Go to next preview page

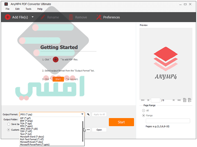pyautogui.click(x=174, y=100)
